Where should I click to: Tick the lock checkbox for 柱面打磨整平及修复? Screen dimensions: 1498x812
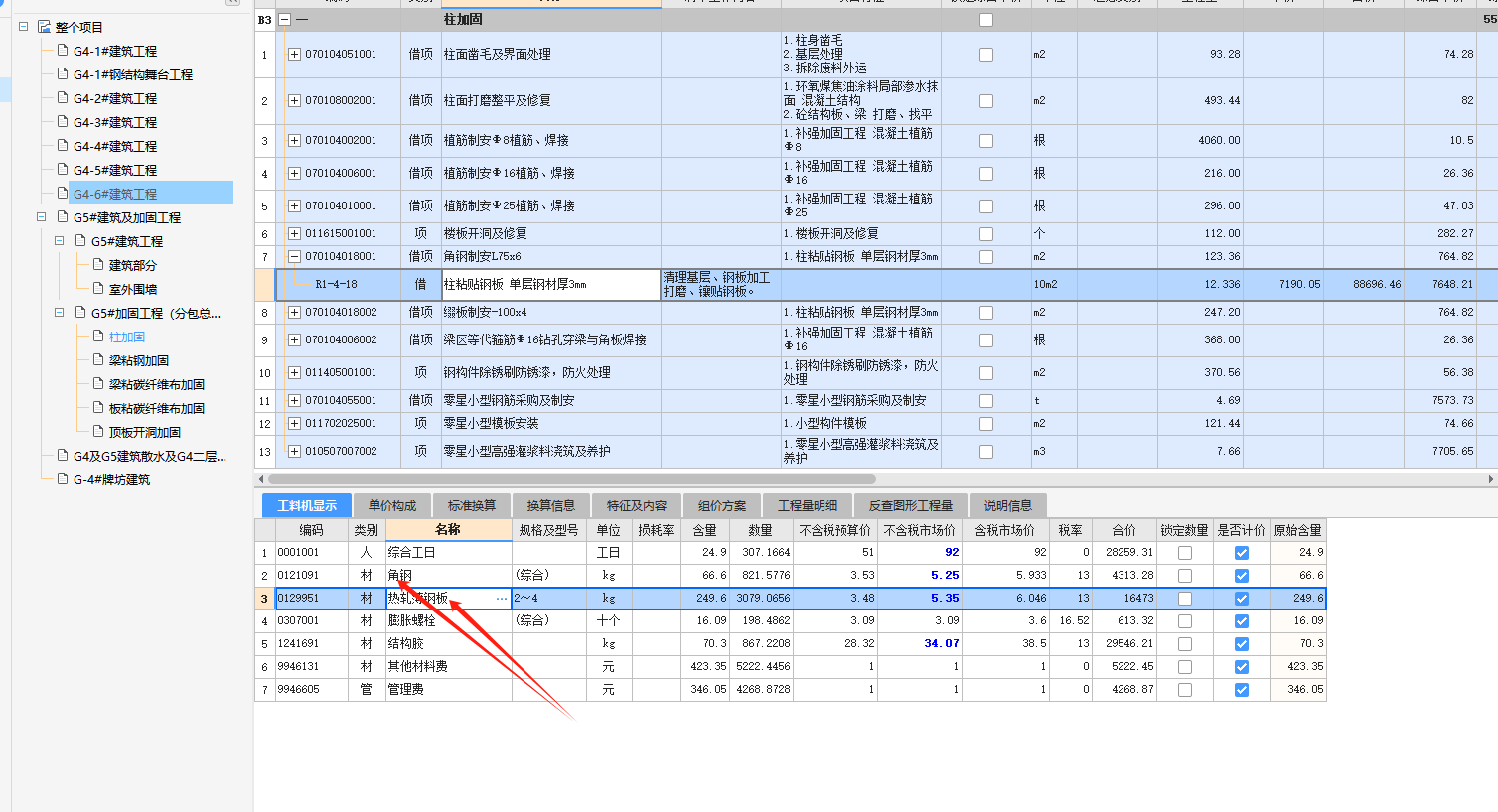coord(986,101)
